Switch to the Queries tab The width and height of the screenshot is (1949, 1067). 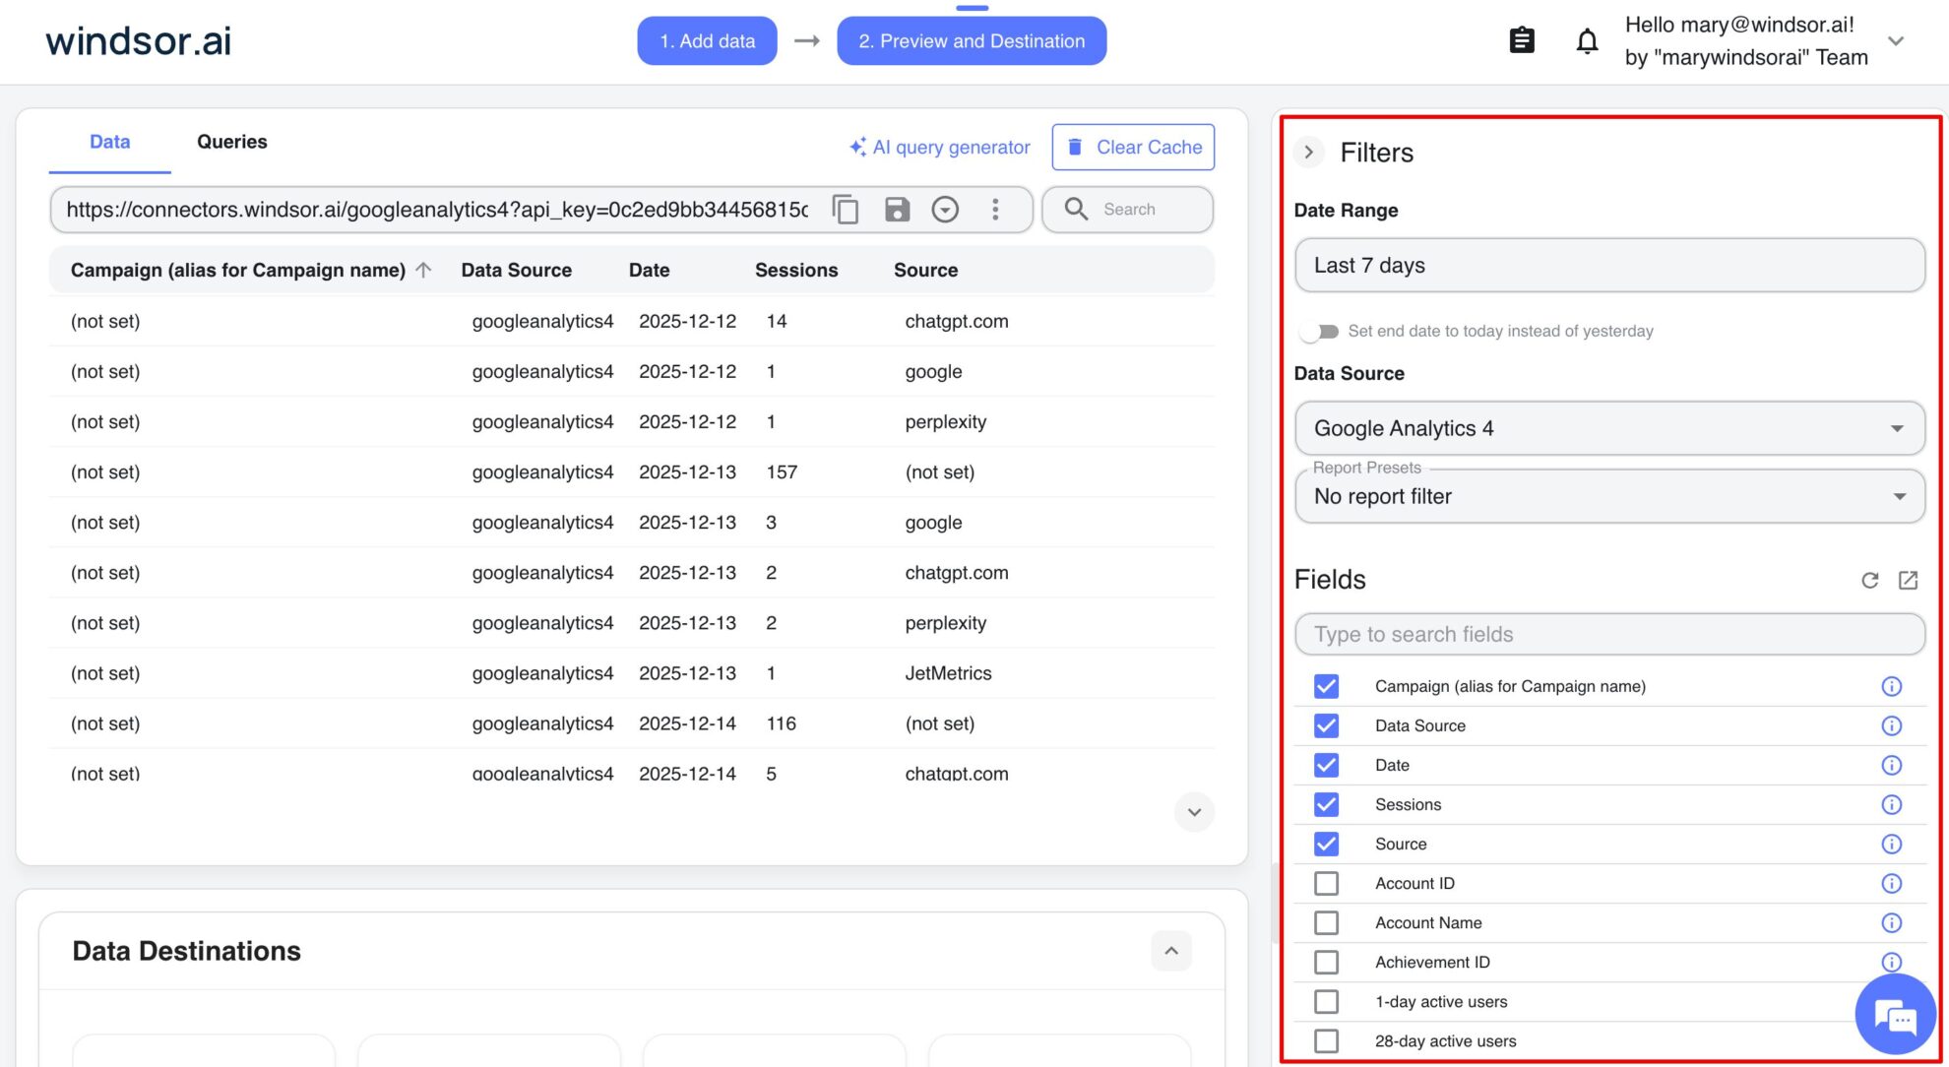[232, 142]
